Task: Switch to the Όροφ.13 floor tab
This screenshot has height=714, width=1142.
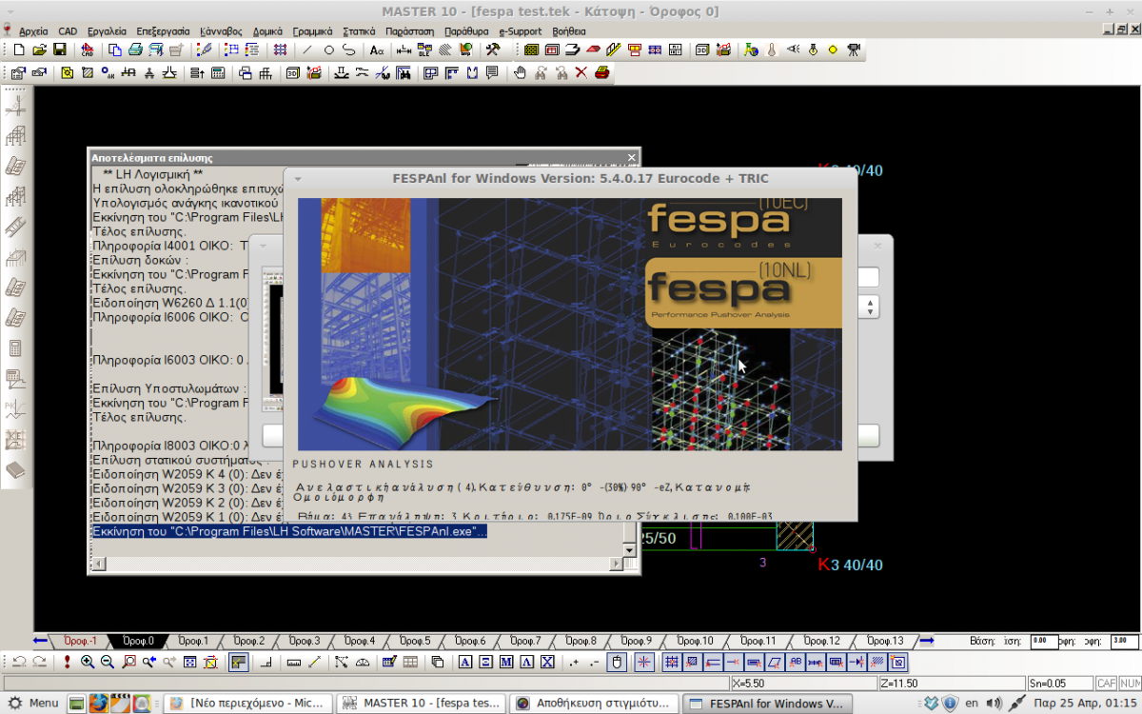Action: pyautogui.click(x=885, y=641)
